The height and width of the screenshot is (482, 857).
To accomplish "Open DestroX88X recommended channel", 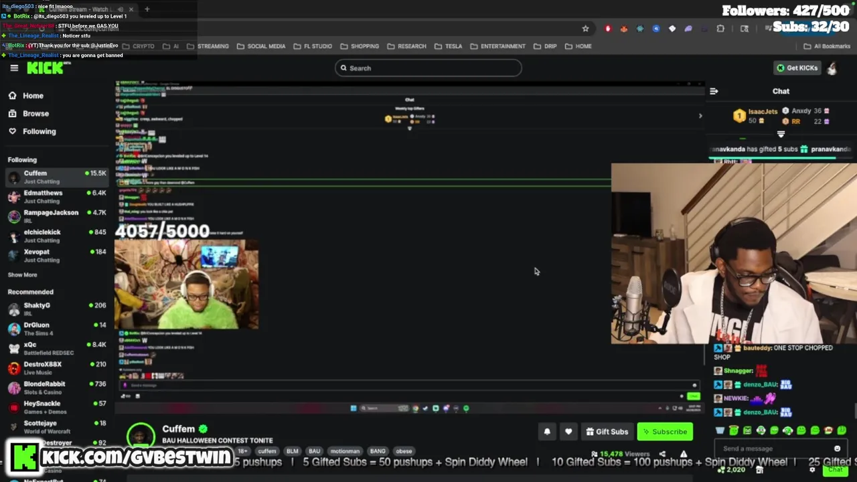I will click(57, 368).
